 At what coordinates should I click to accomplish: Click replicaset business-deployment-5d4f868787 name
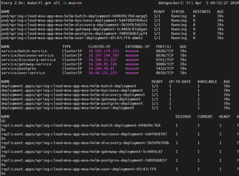84,134
